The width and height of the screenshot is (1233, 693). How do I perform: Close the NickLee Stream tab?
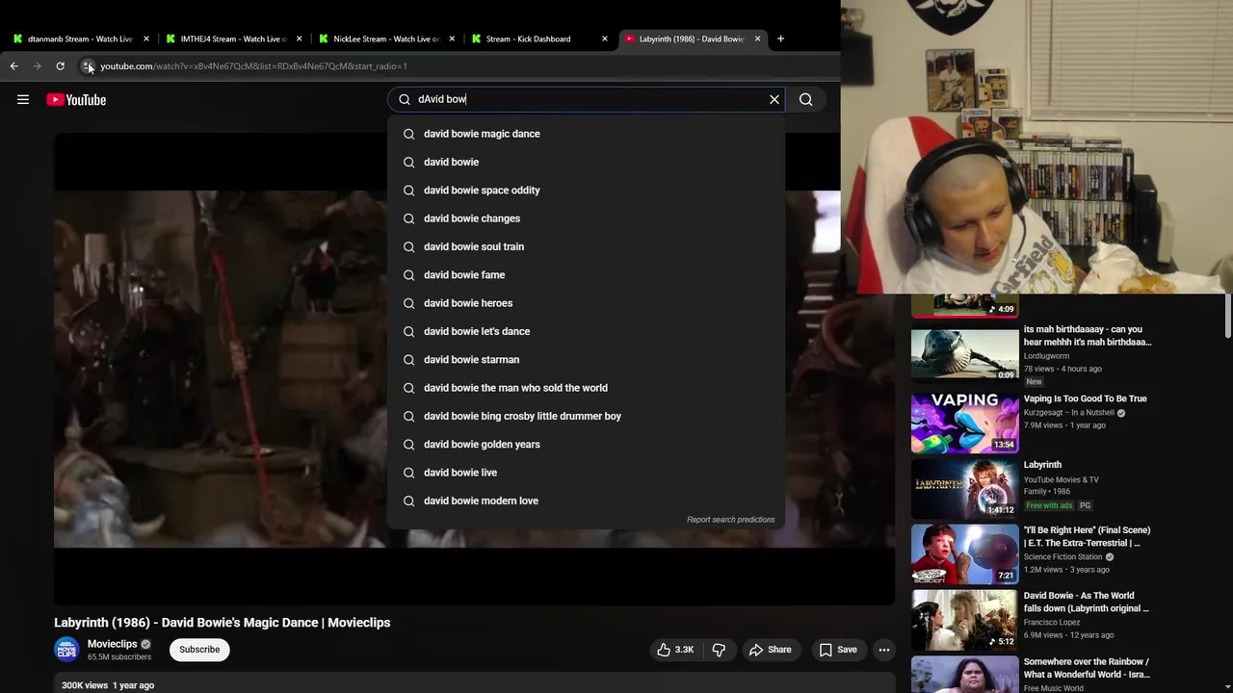tap(452, 38)
